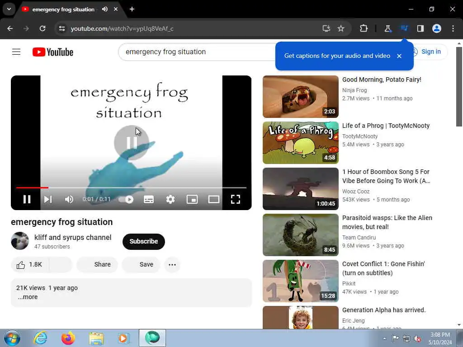Pause the video with the pause button
The height and width of the screenshot is (347, 463).
coord(27,199)
